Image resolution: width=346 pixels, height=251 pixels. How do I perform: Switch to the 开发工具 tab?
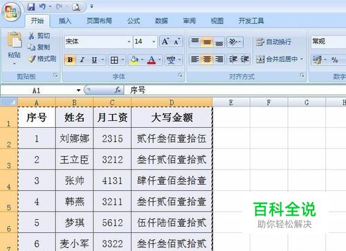251,21
